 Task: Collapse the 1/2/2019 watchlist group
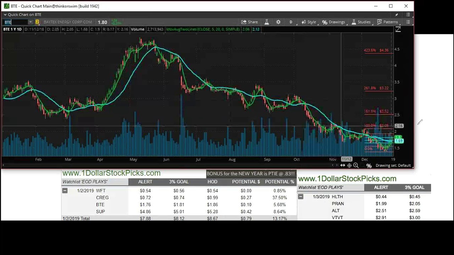pos(65,191)
